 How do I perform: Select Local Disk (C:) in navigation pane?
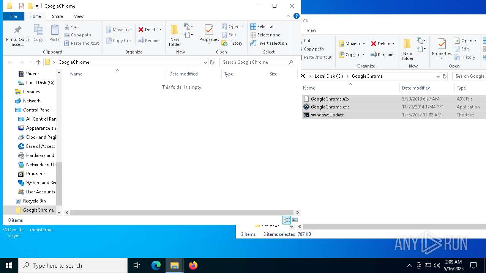point(40,83)
